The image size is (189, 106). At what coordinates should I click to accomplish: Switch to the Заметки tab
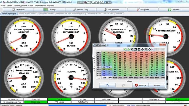tap(119, 14)
